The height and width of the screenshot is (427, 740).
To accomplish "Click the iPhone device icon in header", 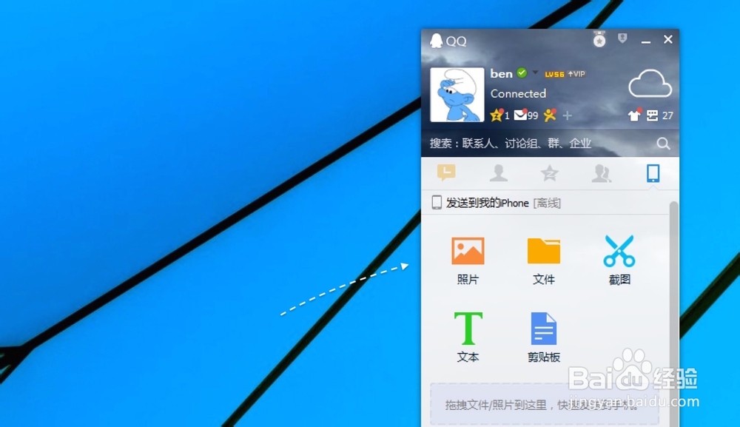I will [x=437, y=203].
